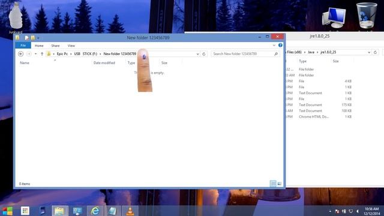Open Customize Quick Access Toolbar dropdown

(x=38, y=38)
